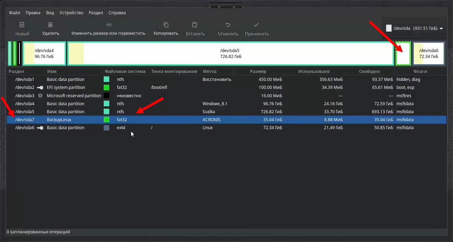Click the drive icon in the device selector
The image size is (453, 242).
point(389,28)
